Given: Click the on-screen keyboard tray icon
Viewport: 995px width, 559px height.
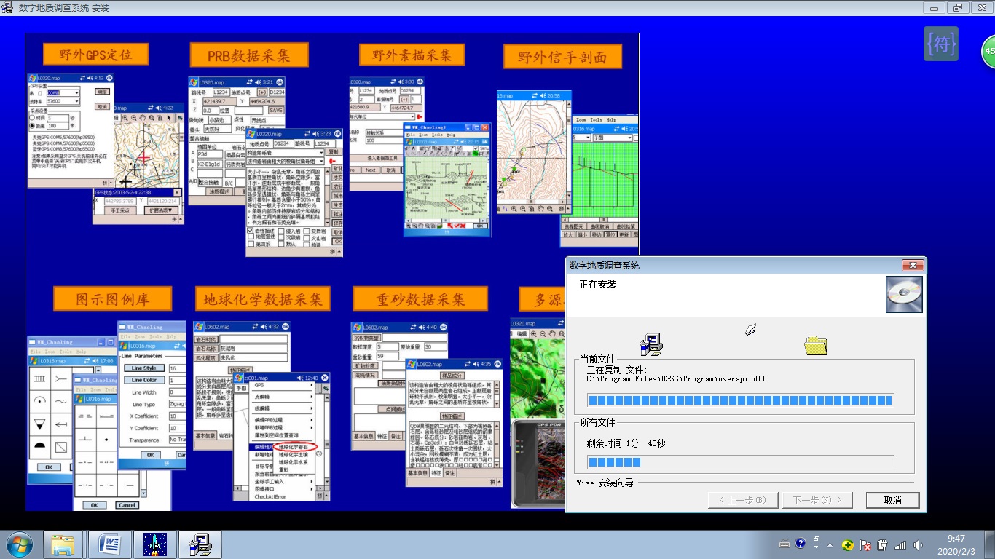Looking at the screenshot, I should (x=784, y=544).
